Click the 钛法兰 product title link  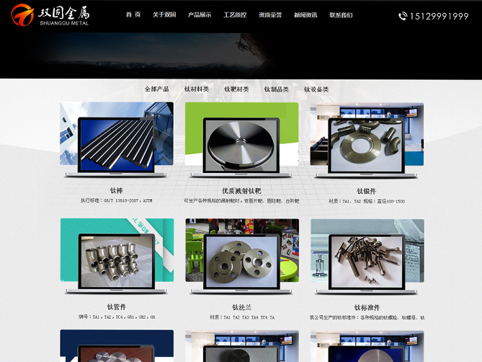pyautogui.click(x=241, y=307)
